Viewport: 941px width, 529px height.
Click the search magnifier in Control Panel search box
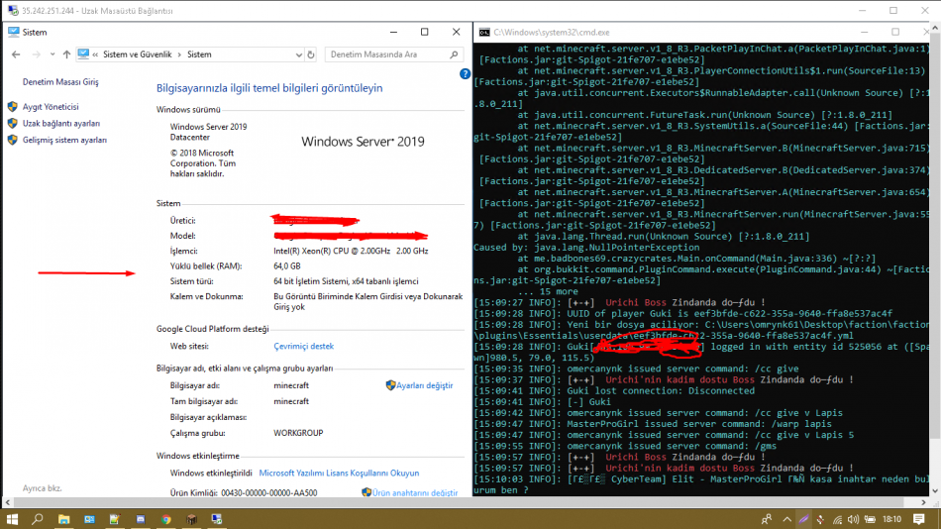point(454,54)
